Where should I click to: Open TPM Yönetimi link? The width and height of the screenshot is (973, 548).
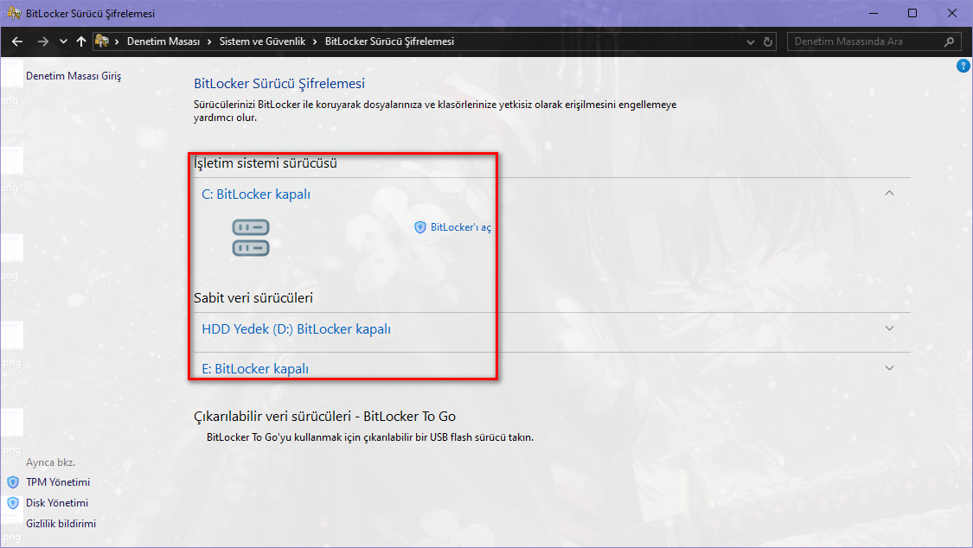(58, 482)
